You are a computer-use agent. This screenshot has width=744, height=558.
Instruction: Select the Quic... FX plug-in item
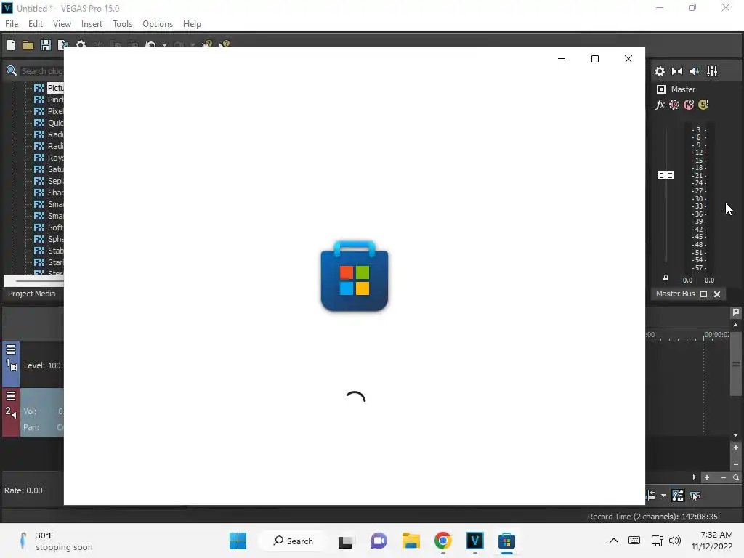click(x=49, y=123)
